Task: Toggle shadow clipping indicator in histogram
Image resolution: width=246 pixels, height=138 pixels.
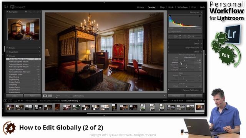Action: [170, 16]
